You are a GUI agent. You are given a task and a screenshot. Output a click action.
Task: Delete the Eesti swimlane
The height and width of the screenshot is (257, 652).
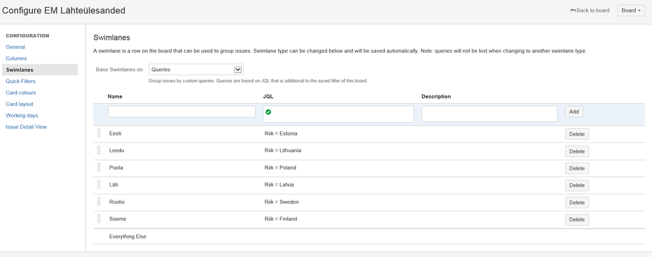(577, 134)
